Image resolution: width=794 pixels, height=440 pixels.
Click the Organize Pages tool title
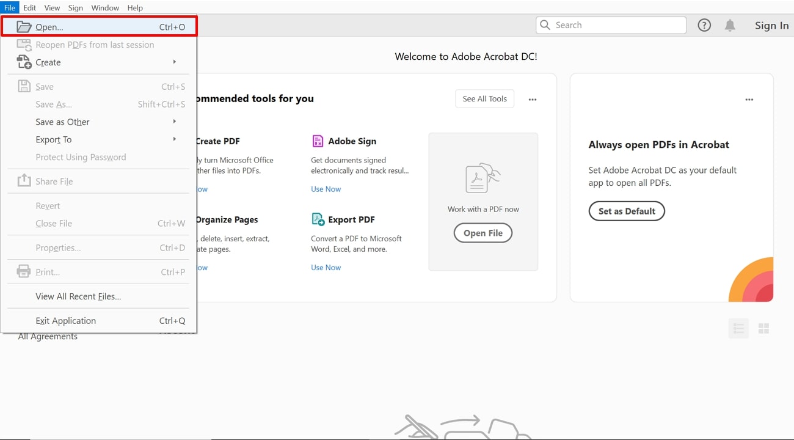coord(227,219)
